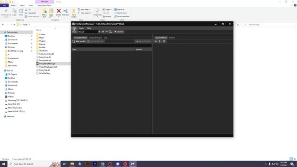Click the Apply Mod(s) button
This screenshot has width=297, height=167.
(143, 41)
